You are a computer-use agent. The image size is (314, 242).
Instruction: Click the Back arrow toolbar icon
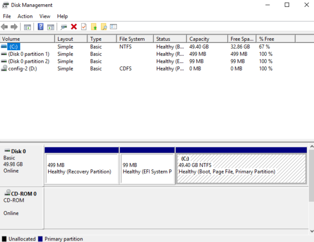tap(5, 27)
